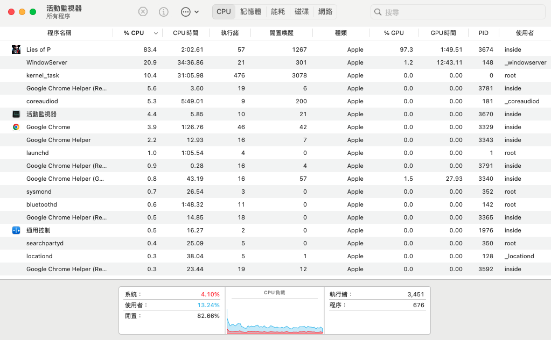Click the 閒置 82.66% statistic
Screen dimensions: 551x340
click(172, 316)
